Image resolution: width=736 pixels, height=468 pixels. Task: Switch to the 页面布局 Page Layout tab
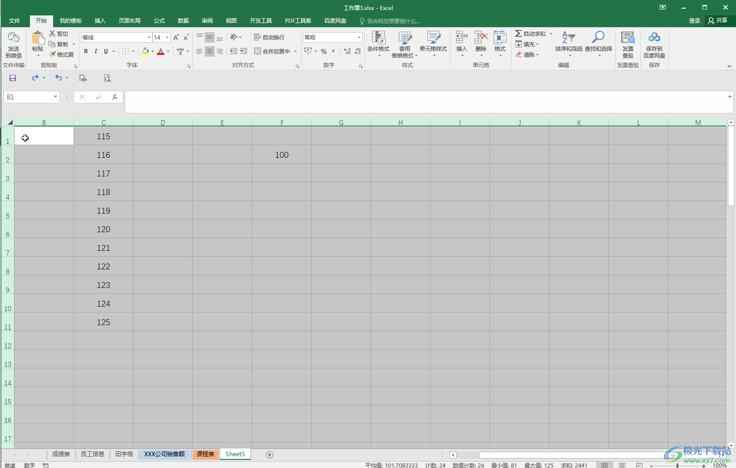[x=130, y=21]
